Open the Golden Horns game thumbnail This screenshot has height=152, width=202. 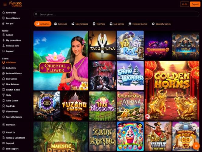click(x=172, y=91)
